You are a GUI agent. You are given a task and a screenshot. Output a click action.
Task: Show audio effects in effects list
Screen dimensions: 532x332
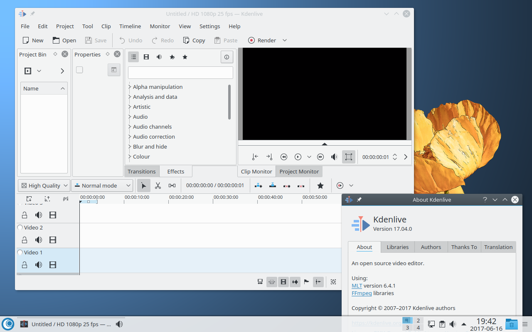point(159,57)
